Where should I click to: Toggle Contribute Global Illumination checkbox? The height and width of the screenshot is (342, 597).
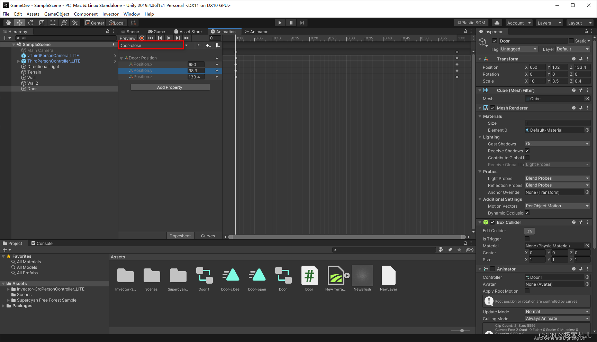pos(527,158)
